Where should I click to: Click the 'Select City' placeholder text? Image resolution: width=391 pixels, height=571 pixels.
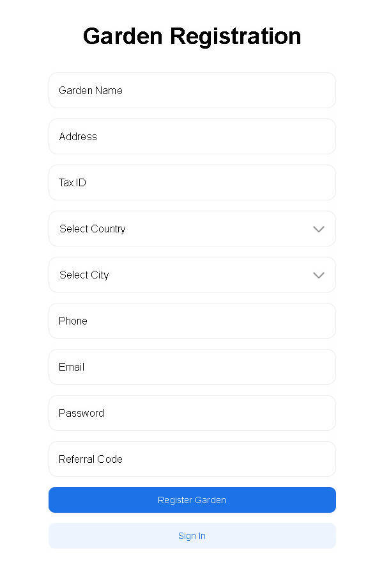pyautogui.click(x=84, y=275)
